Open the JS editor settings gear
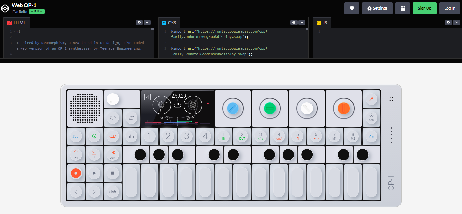 coord(448,22)
